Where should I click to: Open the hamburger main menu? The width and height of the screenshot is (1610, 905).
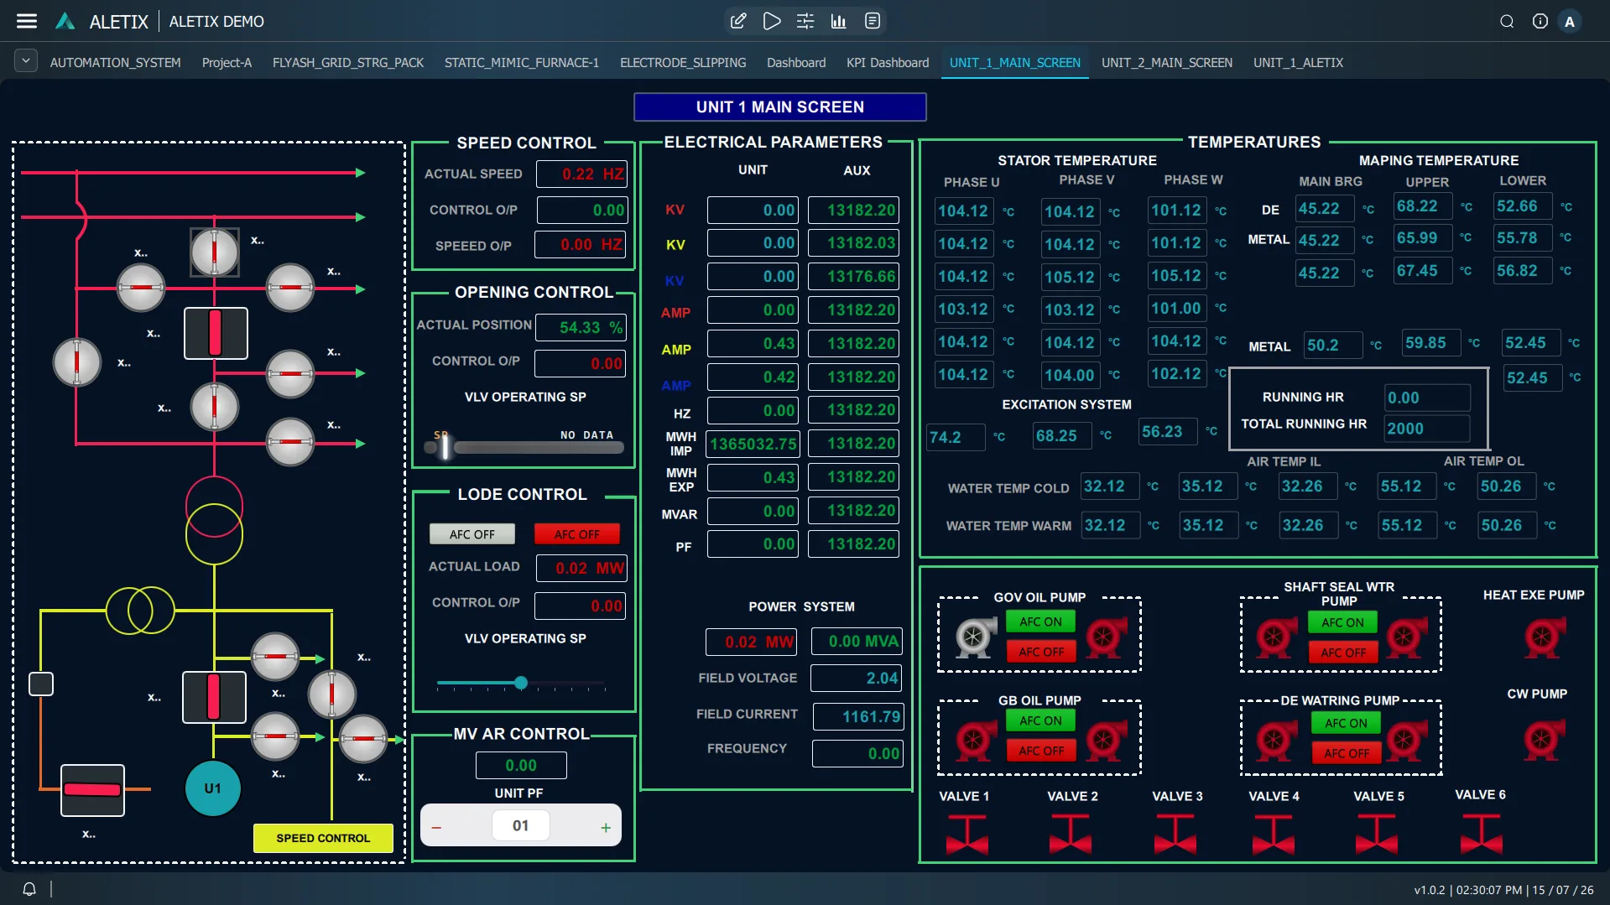[27, 21]
